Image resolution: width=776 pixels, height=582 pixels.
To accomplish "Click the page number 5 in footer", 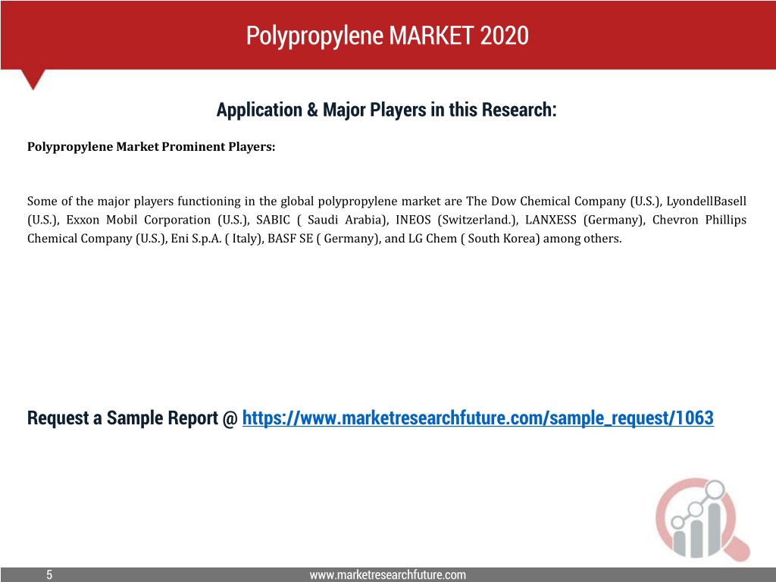I will click(x=49, y=574).
